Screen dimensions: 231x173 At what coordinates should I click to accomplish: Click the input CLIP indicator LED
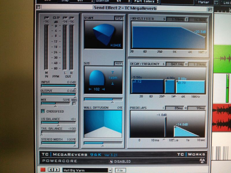tap(46, 18)
